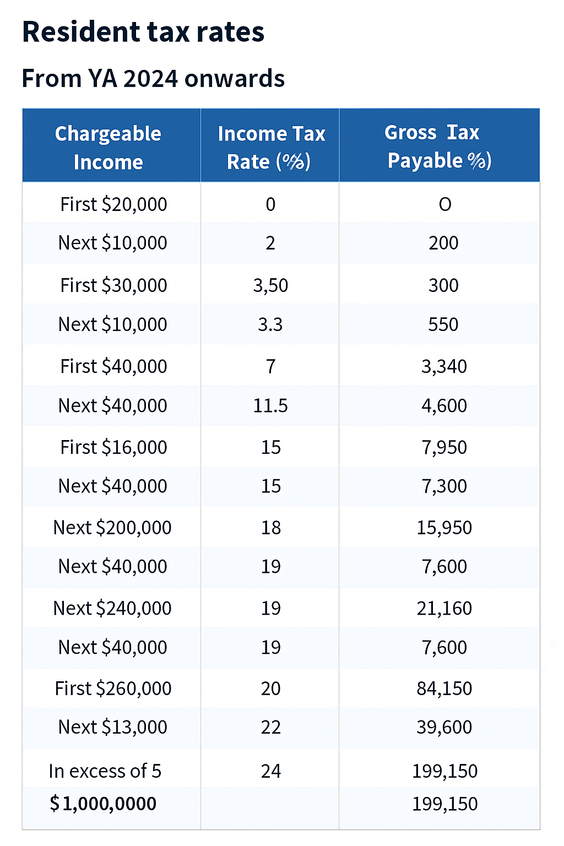564x846 pixels.
Task: Click the "First $30,000" income cell
Action: pos(113,285)
